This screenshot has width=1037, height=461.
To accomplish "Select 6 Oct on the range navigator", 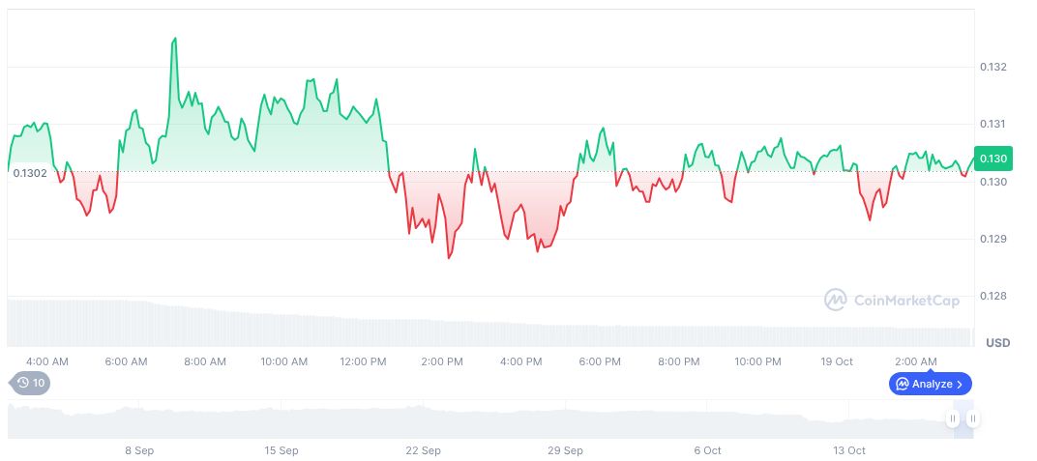I will (x=707, y=450).
